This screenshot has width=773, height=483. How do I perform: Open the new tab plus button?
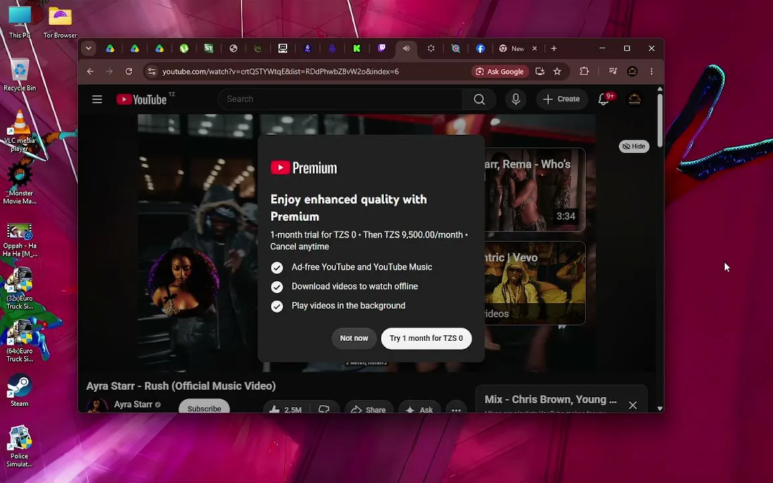coord(554,48)
